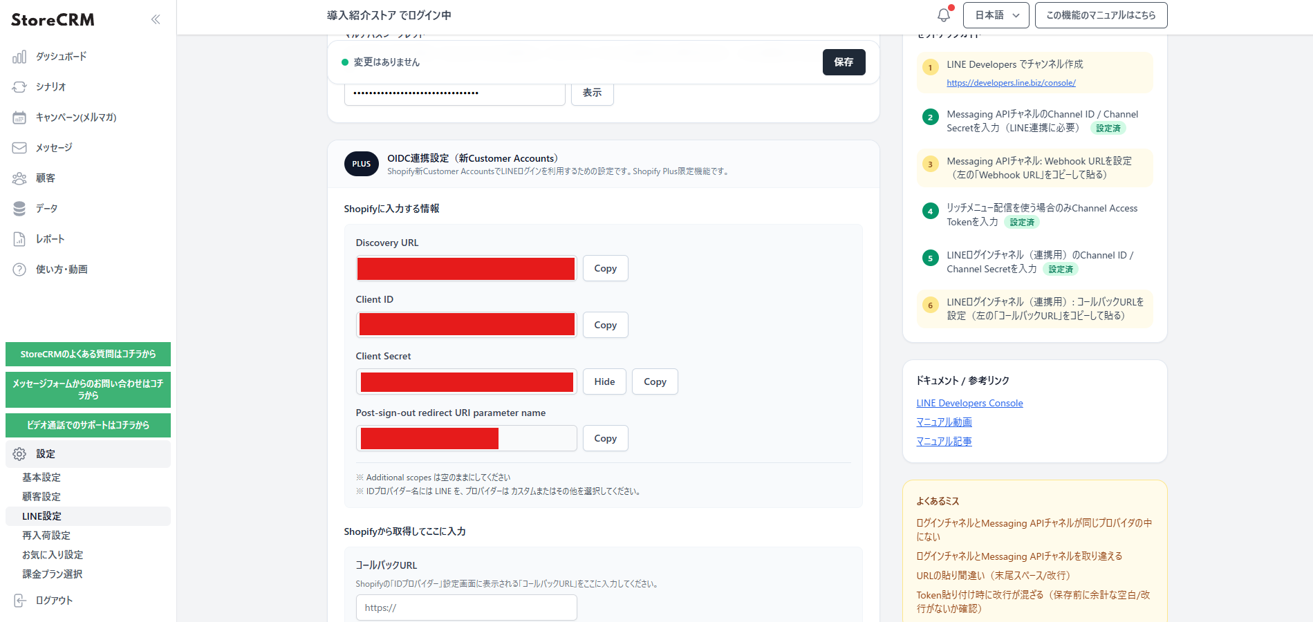Open the notifications bell
Image resolution: width=1313 pixels, height=622 pixels.
[x=944, y=15]
